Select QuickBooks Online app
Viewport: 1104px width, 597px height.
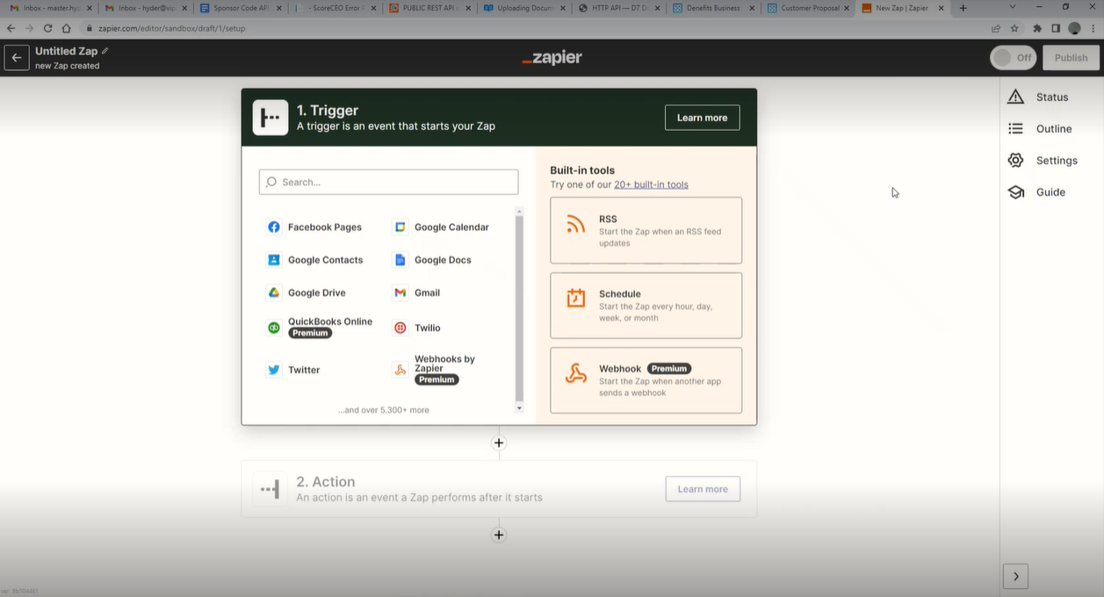320,327
